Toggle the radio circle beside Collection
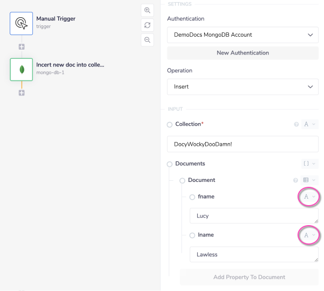 point(170,125)
